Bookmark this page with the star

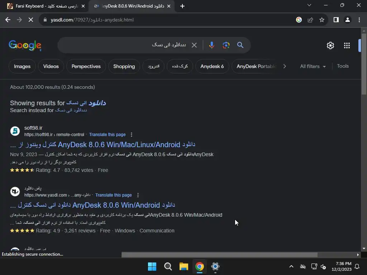click(x=322, y=20)
